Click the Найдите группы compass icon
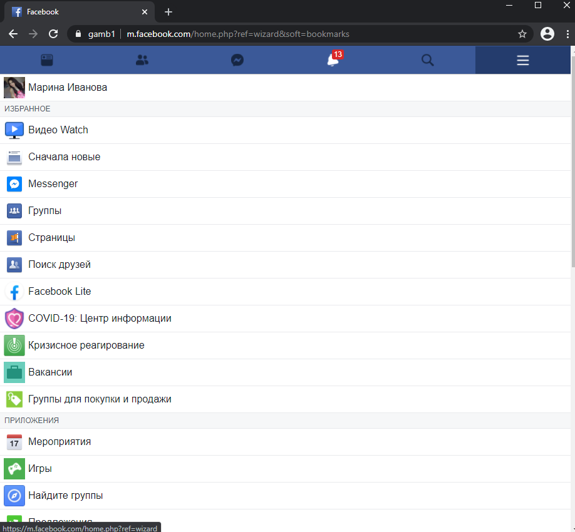Viewport: 575px width, 532px height. [x=14, y=496]
